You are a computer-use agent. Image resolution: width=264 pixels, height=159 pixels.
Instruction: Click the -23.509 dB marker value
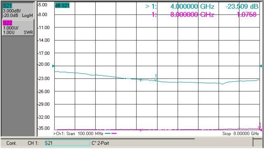242,6
